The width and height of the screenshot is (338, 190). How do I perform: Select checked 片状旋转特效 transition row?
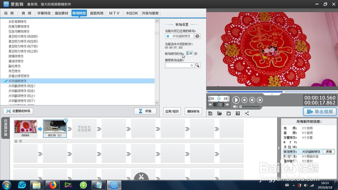(78, 81)
